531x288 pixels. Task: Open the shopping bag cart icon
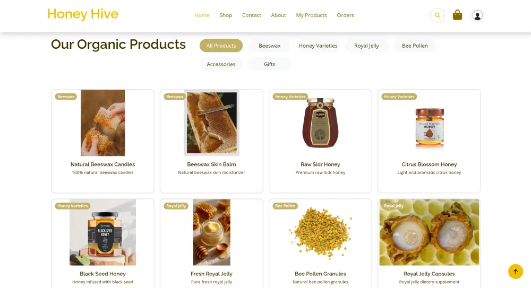coord(457,15)
